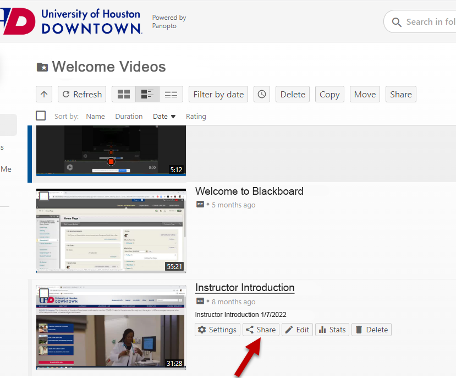This screenshot has height=378, width=456.
Task: Share the Instructor Introduction video
Action: click(x=261, y=330)
